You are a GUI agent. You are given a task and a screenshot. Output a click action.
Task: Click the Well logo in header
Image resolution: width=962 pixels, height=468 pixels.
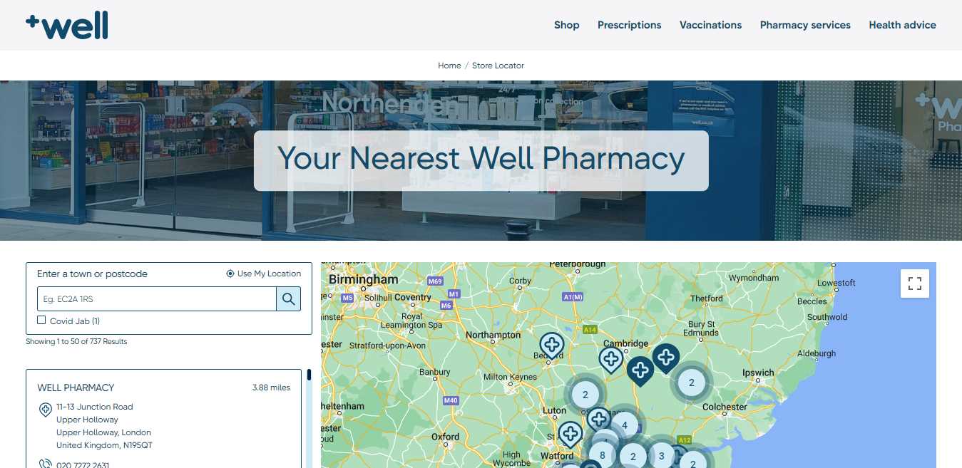(67, 26)
